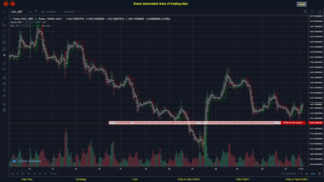
Task: Click the second control button of AI
Action: click(25, 26)
